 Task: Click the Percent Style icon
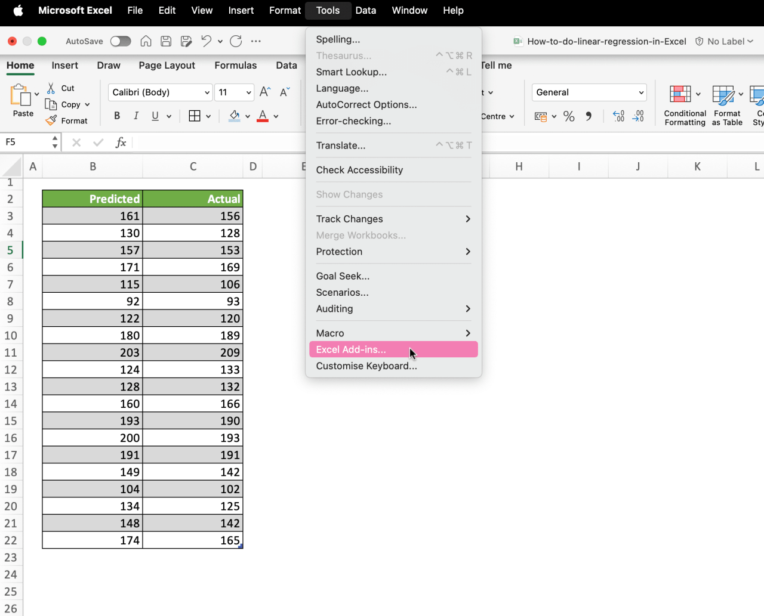[569, 116]
